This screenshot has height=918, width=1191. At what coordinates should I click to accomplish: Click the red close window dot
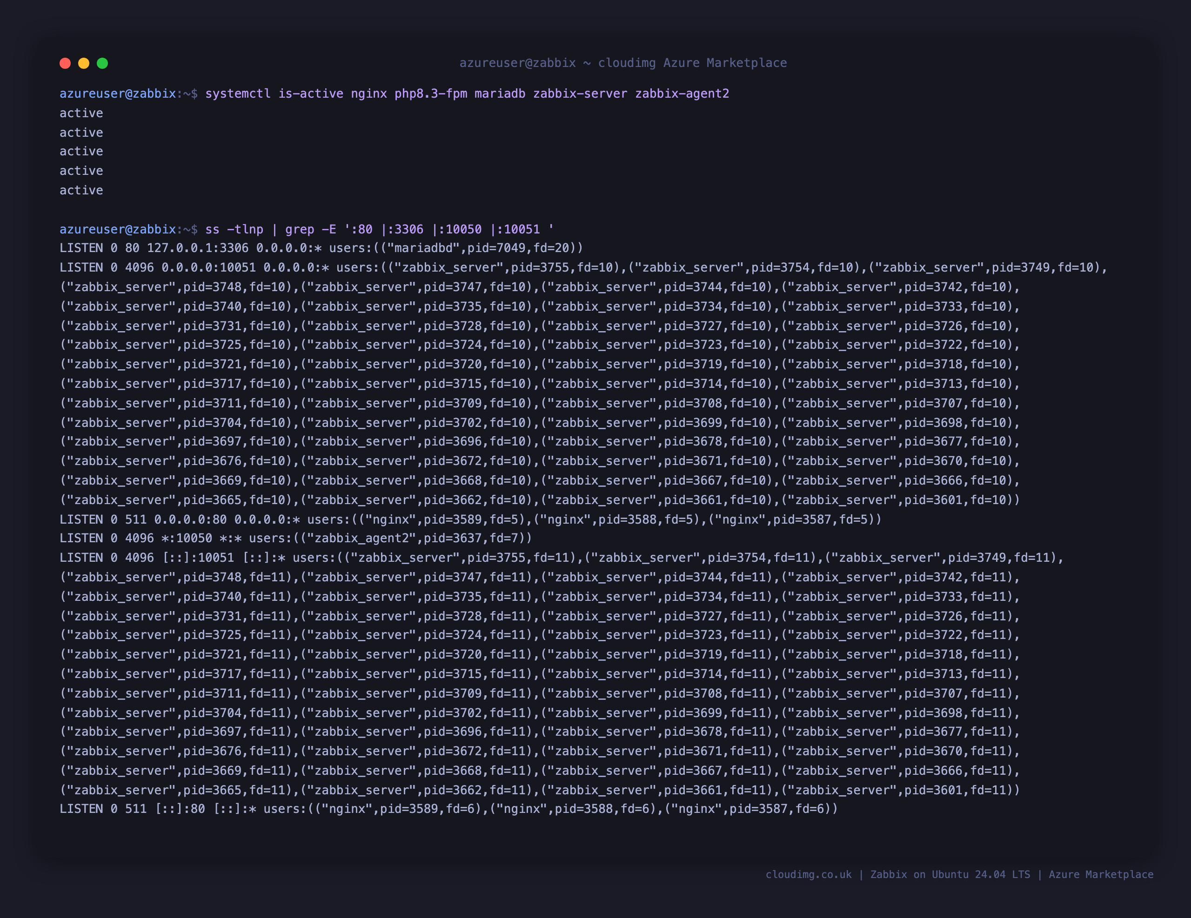65,63
